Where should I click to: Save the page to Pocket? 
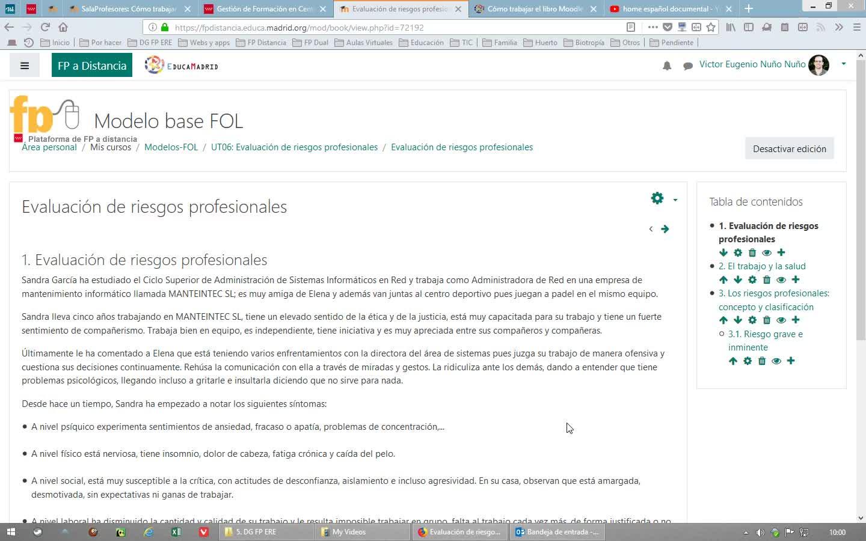pos(668,27)
